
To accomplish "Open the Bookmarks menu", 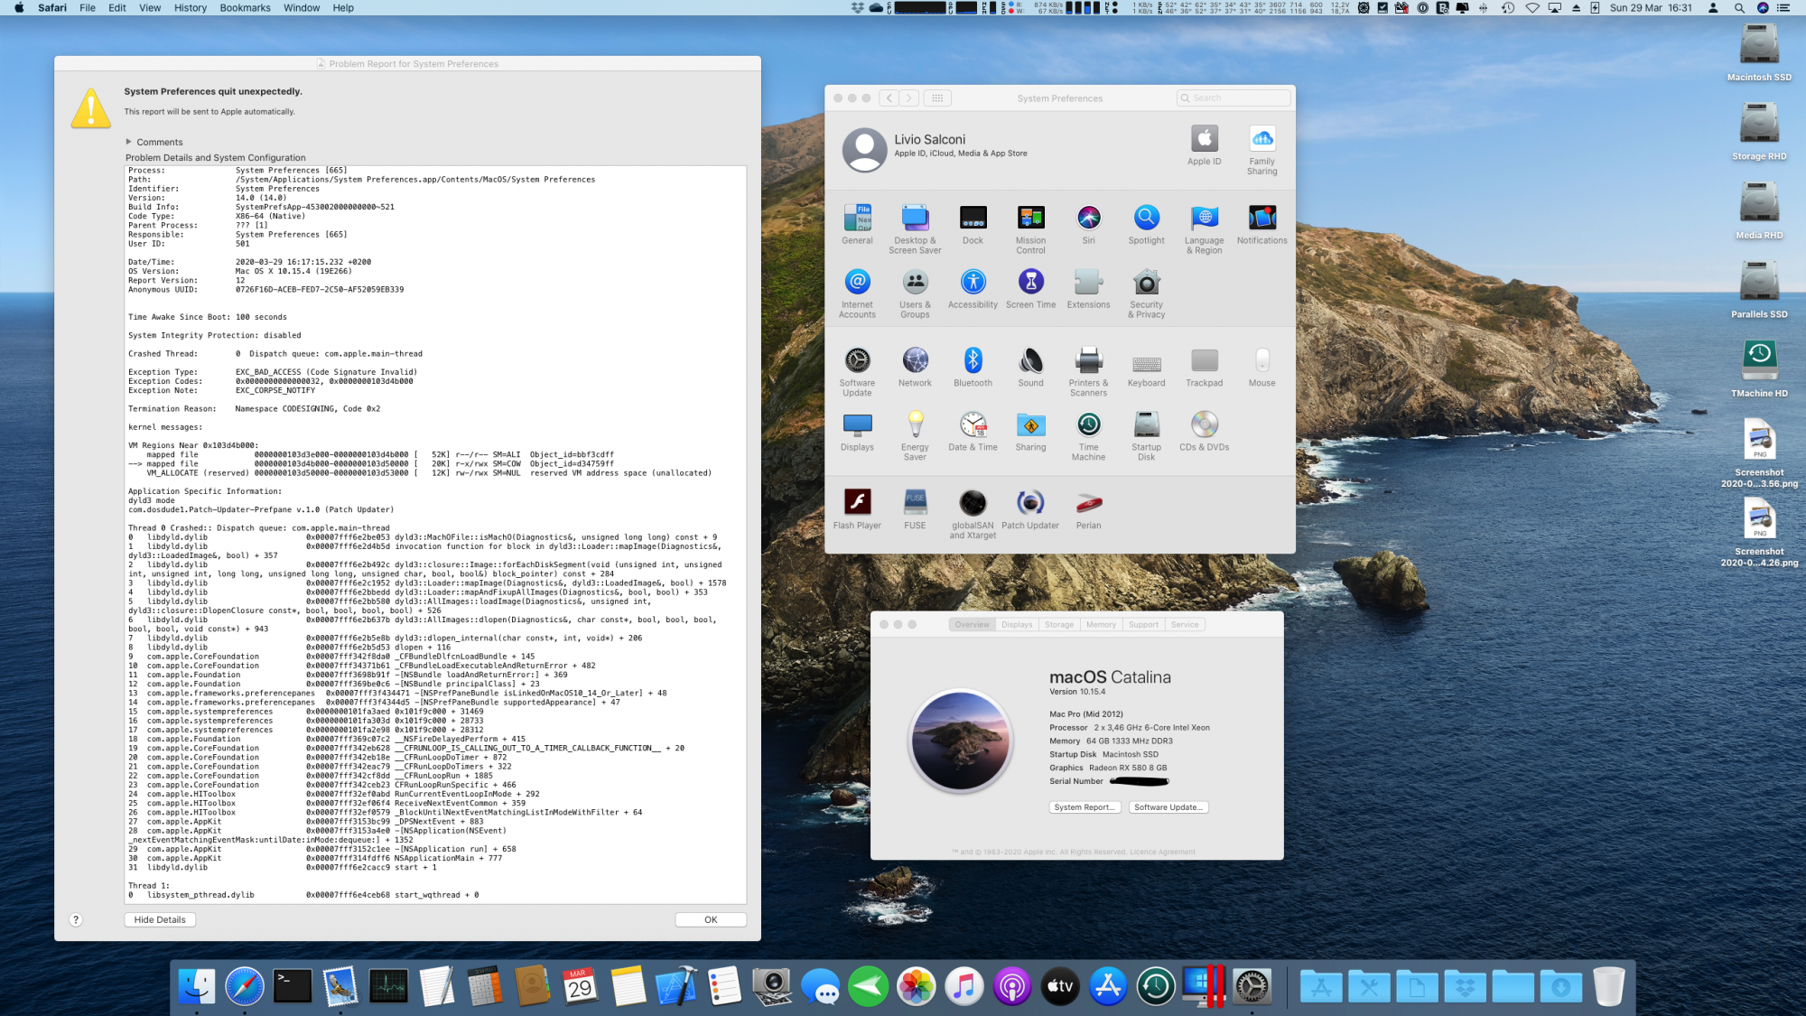I will point(245,8).
